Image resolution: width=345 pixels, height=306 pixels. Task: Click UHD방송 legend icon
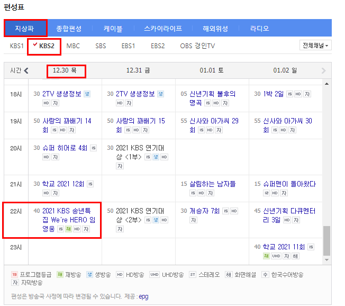[x=154, y=275]
